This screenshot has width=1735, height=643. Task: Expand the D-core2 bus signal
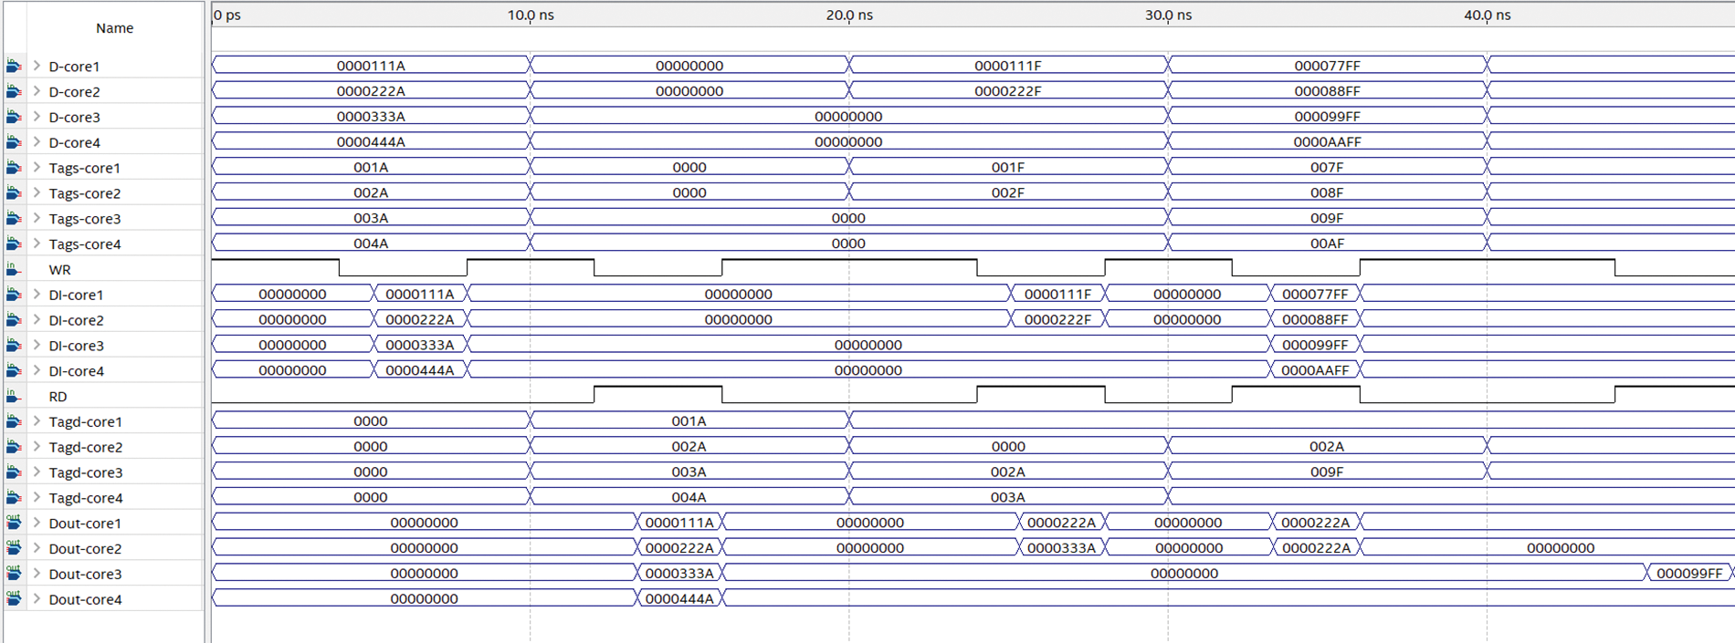click(x=37, y=91)
